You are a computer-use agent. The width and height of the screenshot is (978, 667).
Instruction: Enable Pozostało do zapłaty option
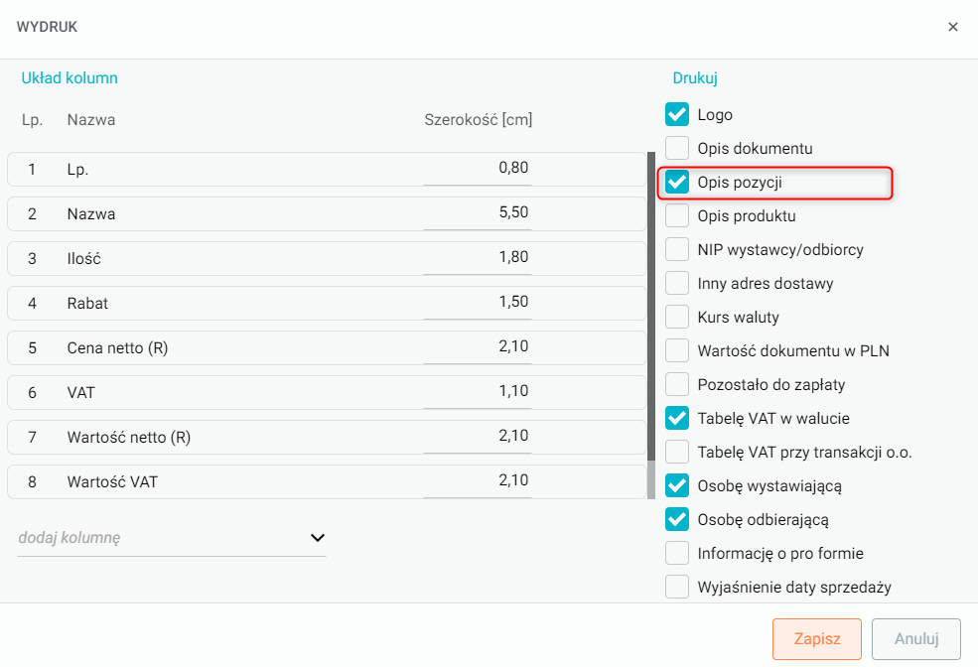point(677,384)
